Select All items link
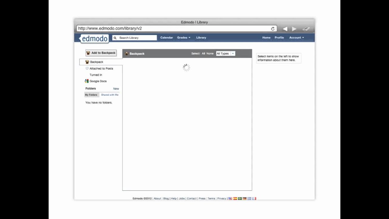 point(204,54)
